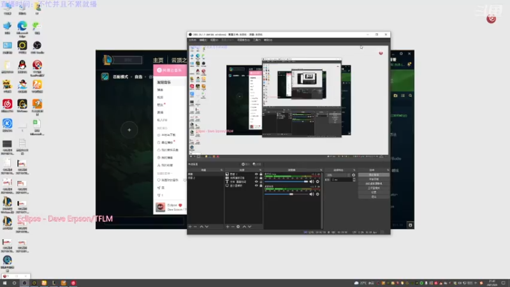Move selected scene down in list
This screenshot has height=287, width=510.
point(207,226)
